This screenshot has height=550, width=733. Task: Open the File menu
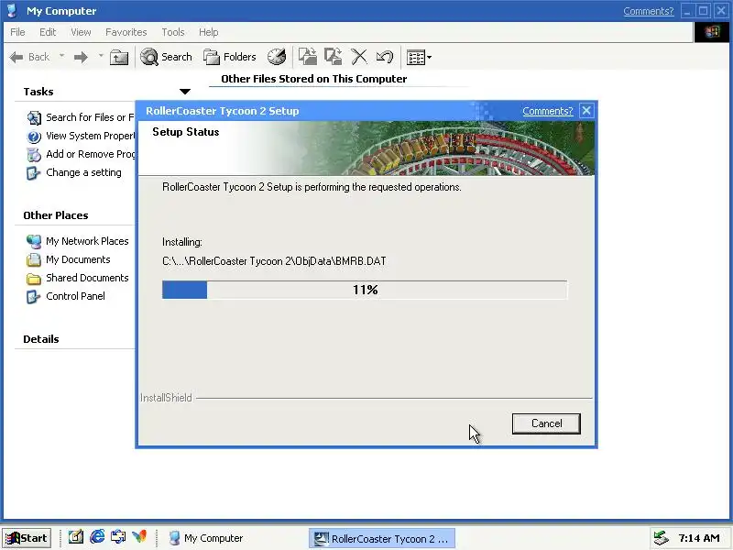pyautogui.click(x=17, y=32)
